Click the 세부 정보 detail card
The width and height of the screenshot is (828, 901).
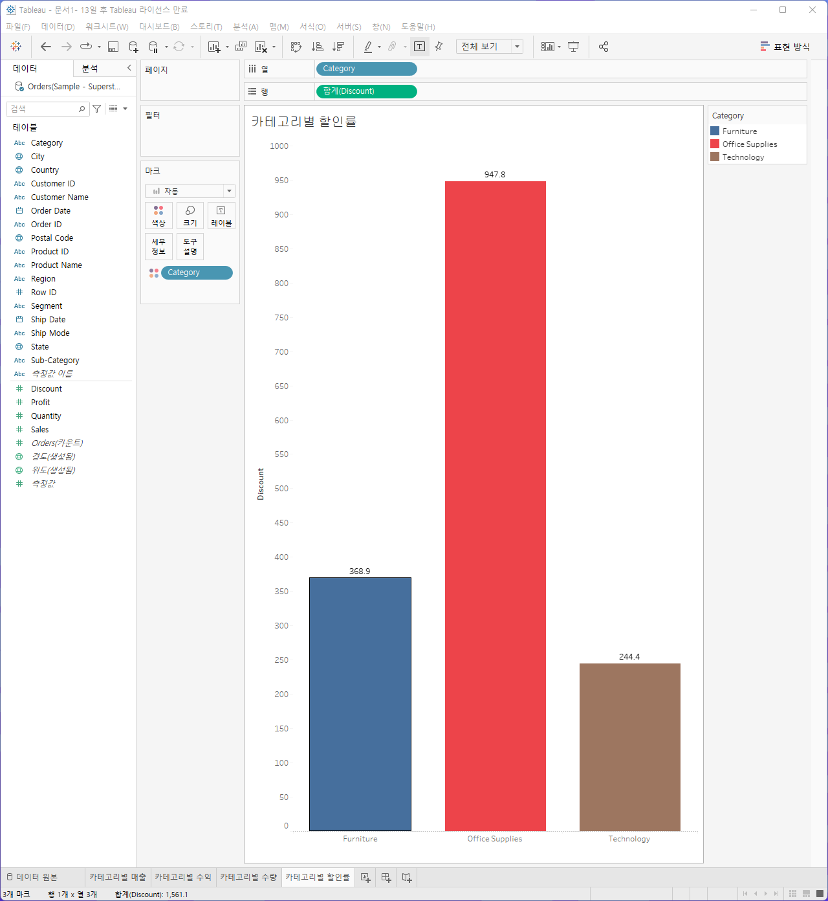click(x=158, y=247)
